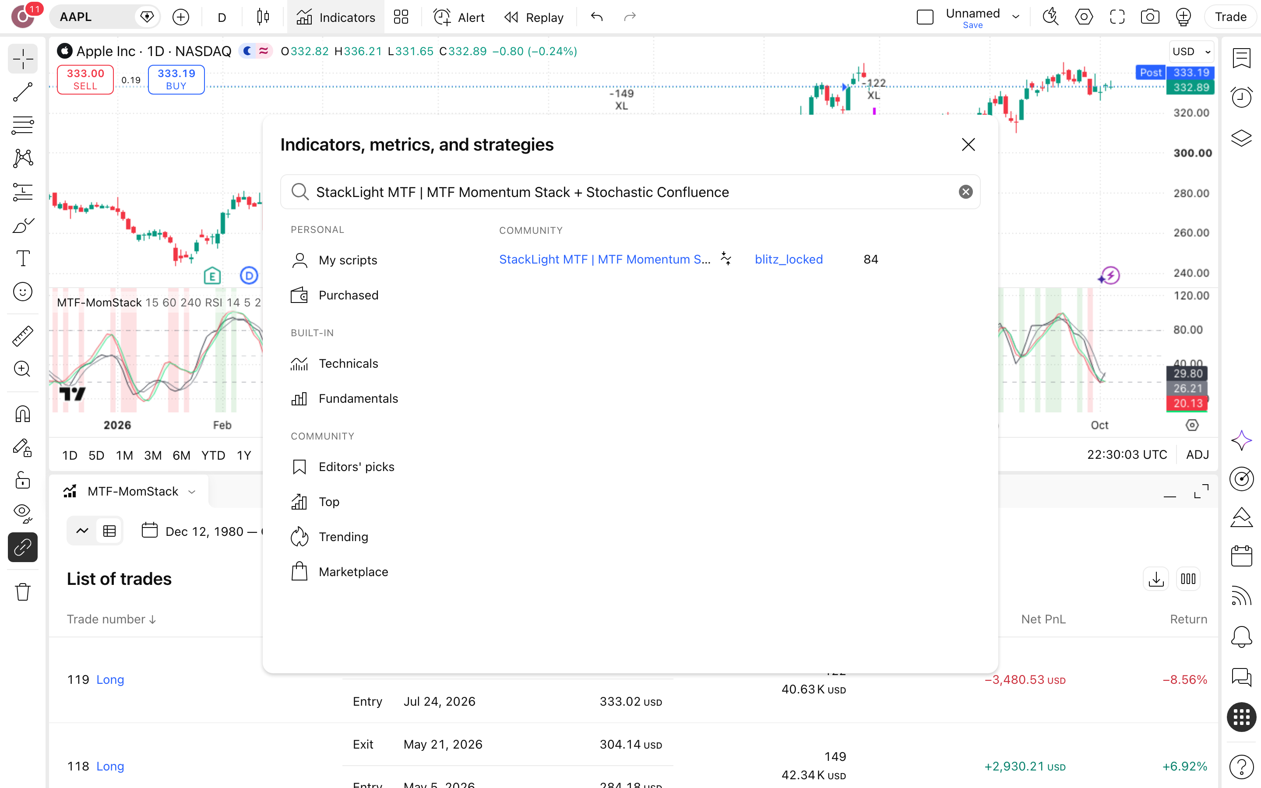Open the USD currency dropdown

(1191, 52)
